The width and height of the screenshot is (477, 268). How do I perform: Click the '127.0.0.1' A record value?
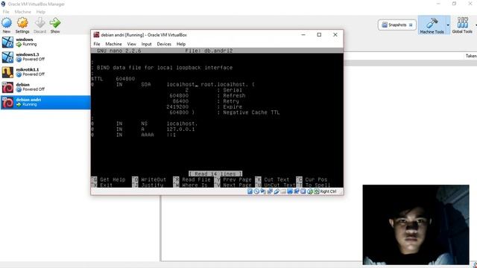(180, 129)
